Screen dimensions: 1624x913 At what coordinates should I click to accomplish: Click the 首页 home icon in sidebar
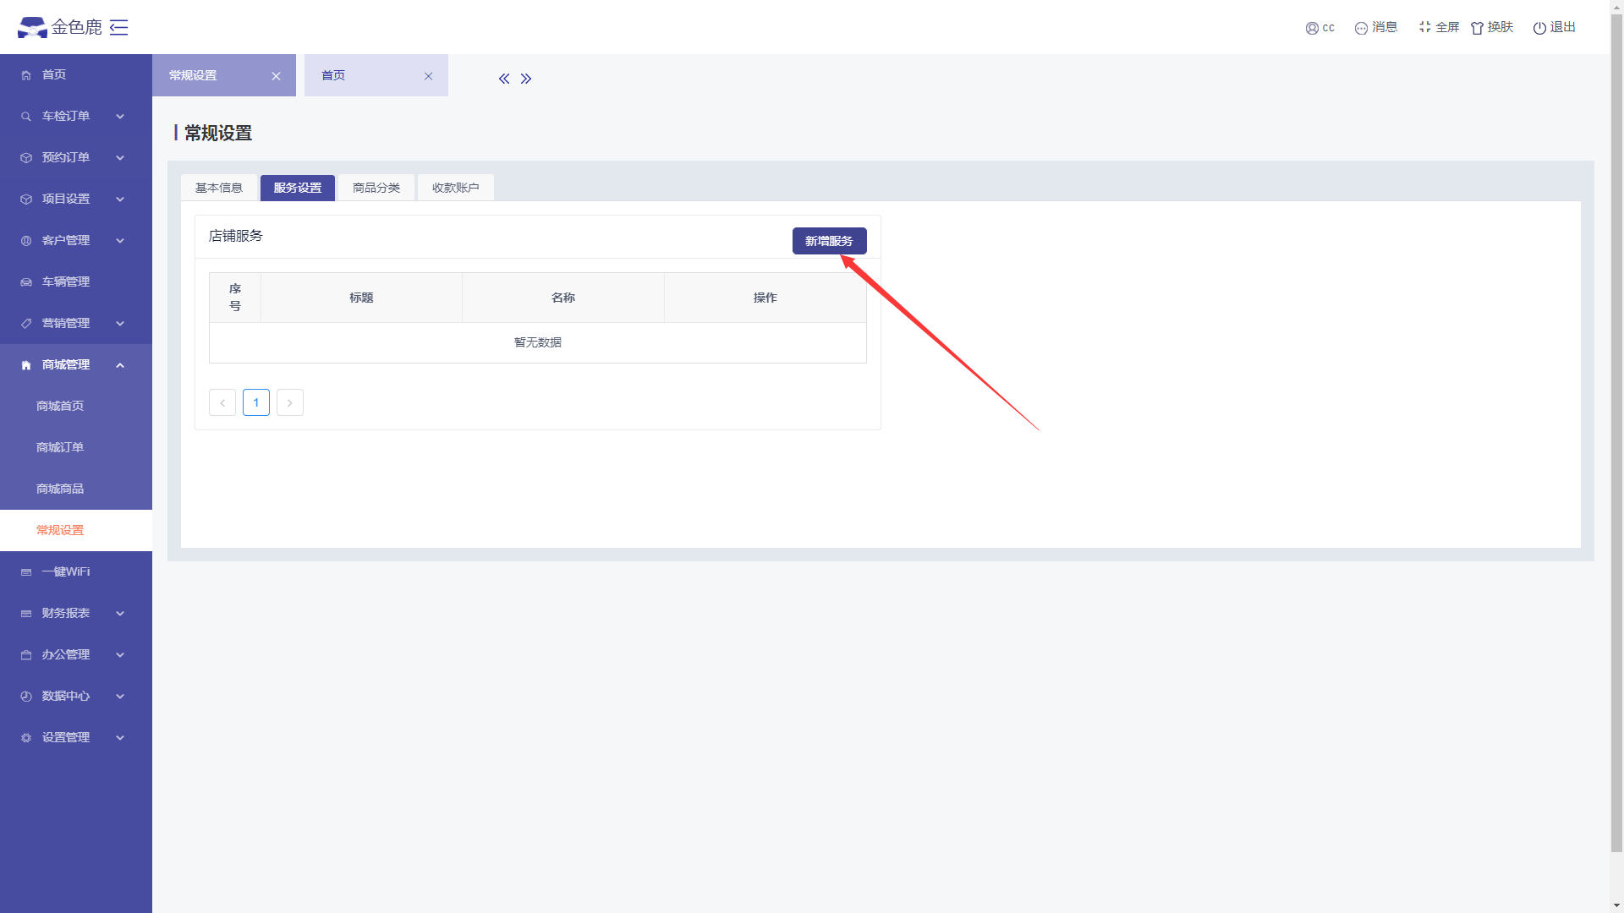coord(26,75)
